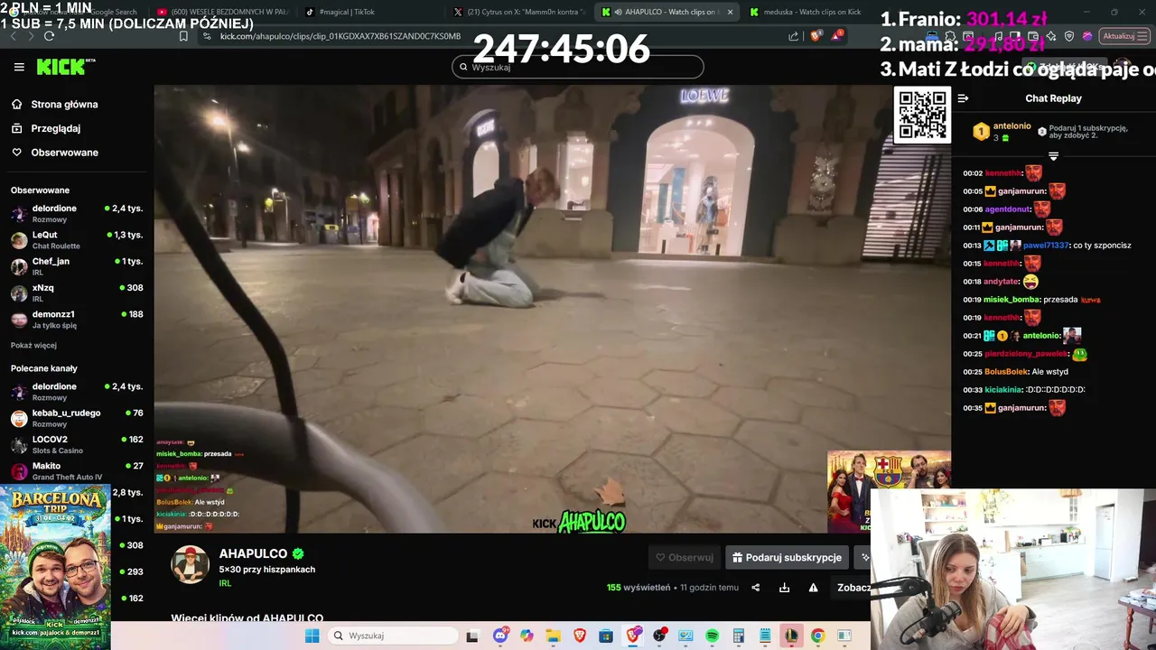Click the IRL category link
1156x650 pixels.
[225, 583]
